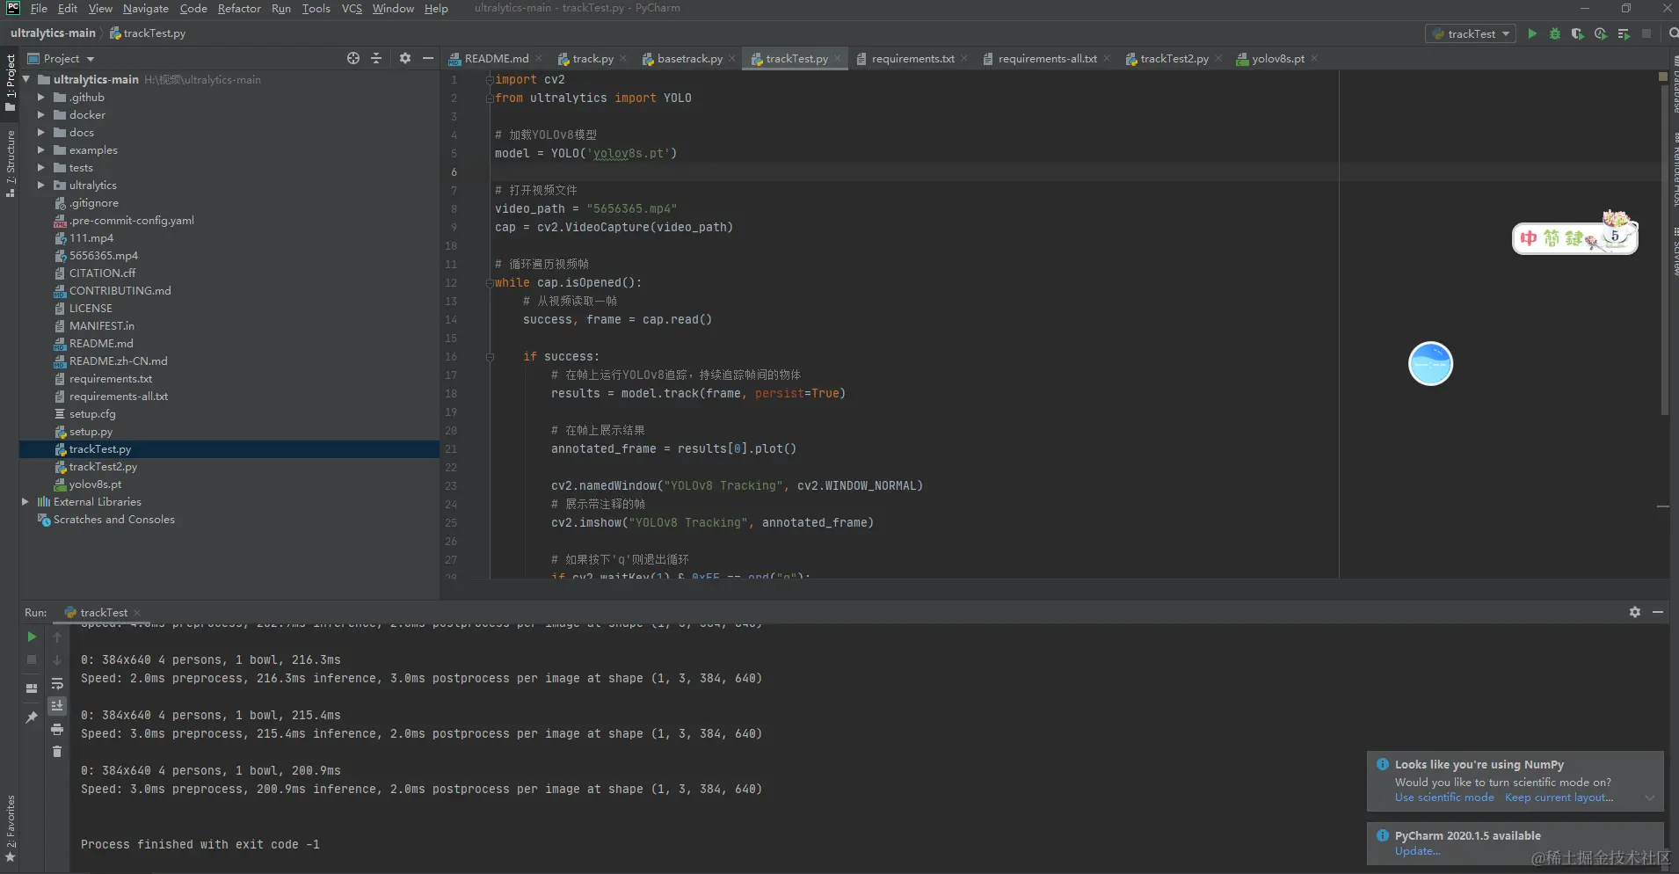The height and width of the screenshot is (874, 1679).
Task: Start debugging with the bug icon
Action: (x=1555, y=33)
